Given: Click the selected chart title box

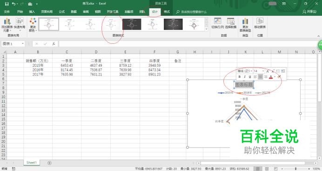Looking at the screenshot, I should click(244, 85).
